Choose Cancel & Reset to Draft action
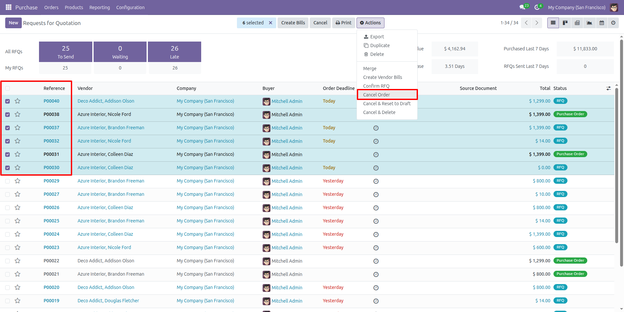 coord(387,104)
